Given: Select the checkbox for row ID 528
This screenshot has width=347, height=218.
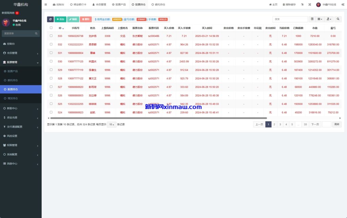Looking at the screenshot, I should [51, 78].
